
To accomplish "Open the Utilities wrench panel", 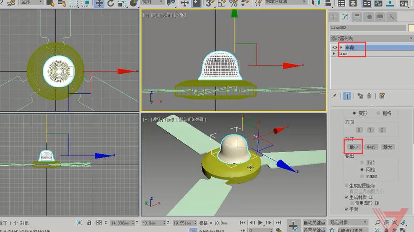I will tap(392, 17).
